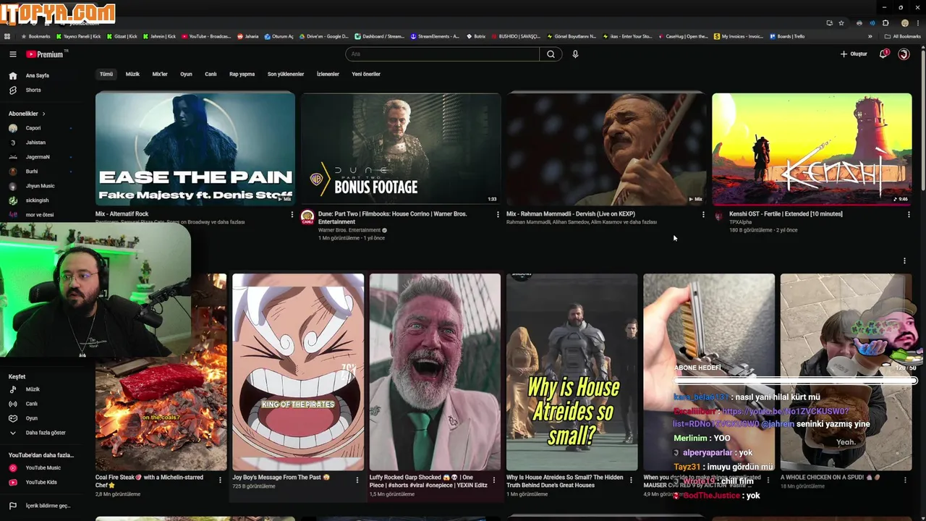
Task: Select the Oyun filter chip
Action: pos(186,74)
